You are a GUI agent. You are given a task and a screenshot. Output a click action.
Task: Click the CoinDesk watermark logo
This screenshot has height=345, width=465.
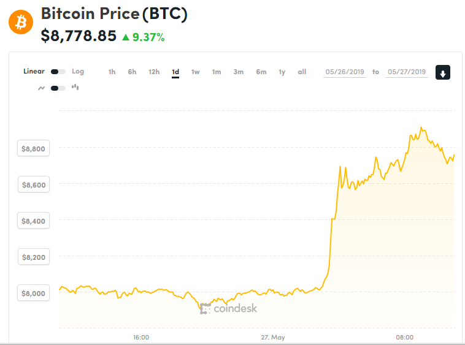pyautogui.click(x=228, y=308)
